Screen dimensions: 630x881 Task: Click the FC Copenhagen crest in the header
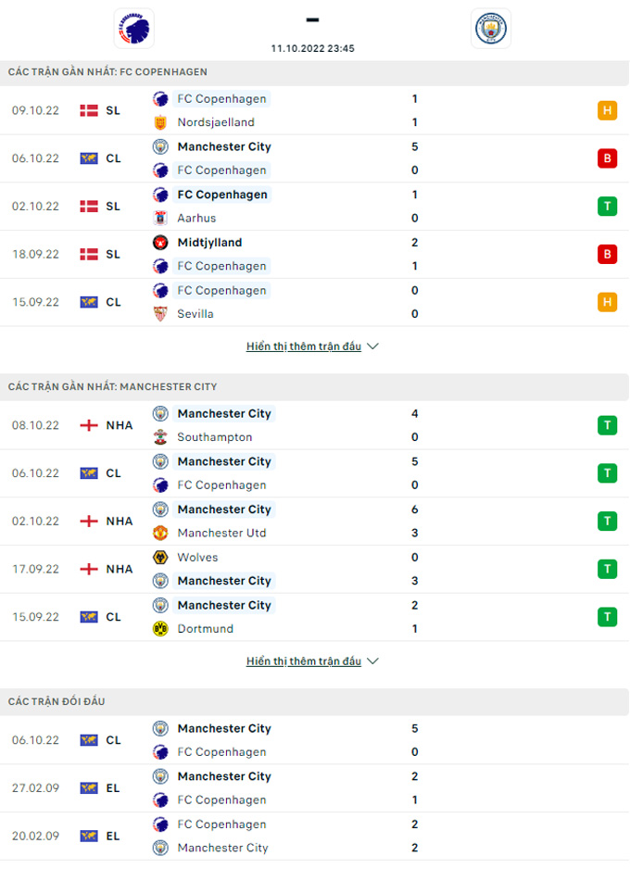[133, 28]
